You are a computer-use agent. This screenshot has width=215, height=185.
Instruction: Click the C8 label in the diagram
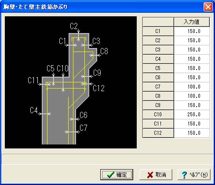[104, 51]
